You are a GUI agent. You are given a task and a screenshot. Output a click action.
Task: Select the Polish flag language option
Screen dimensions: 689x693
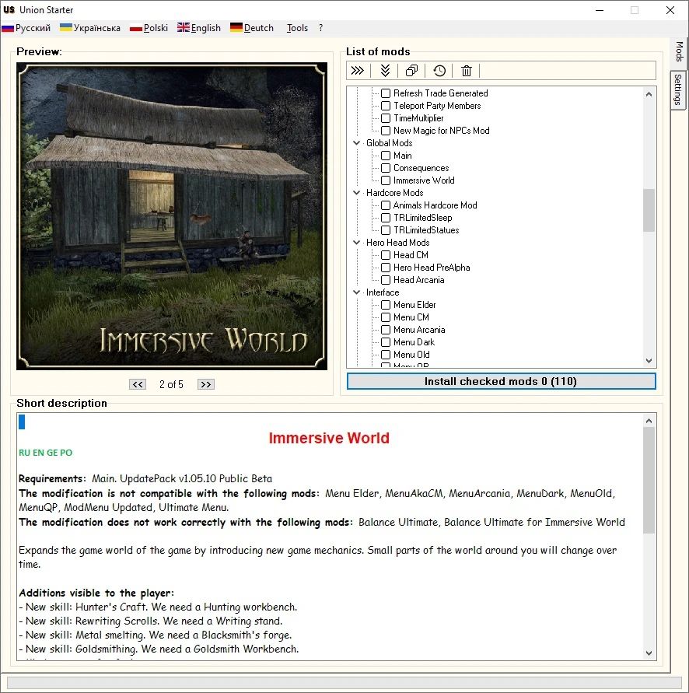click(136, 28)
